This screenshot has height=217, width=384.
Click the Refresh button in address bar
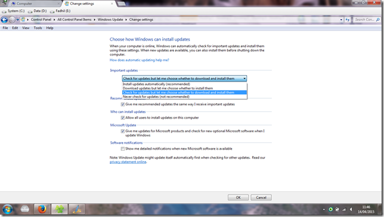pos(348,20)
